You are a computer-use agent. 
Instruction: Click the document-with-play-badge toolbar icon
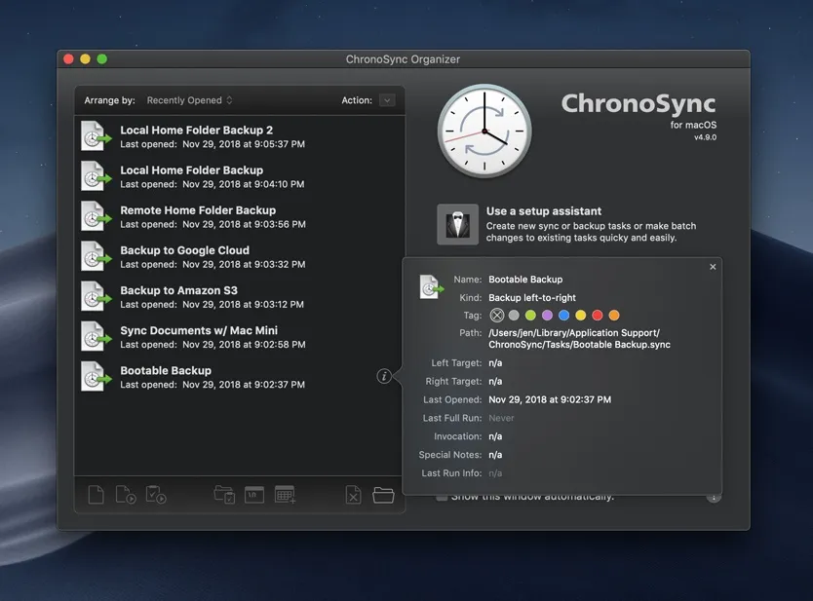pyautogui.click(x=125, y=495)
